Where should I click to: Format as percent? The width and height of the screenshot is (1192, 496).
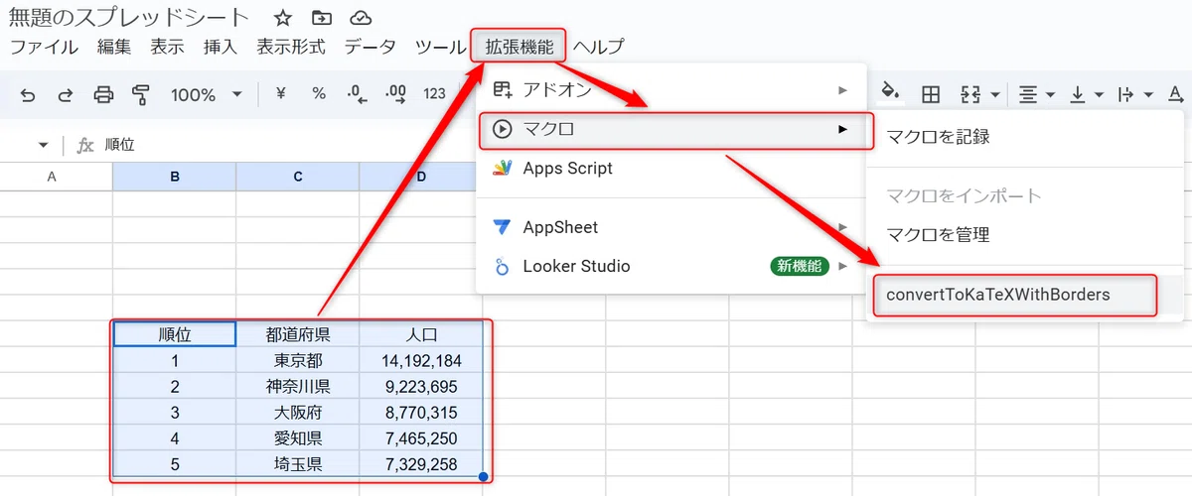pos(319,93)
